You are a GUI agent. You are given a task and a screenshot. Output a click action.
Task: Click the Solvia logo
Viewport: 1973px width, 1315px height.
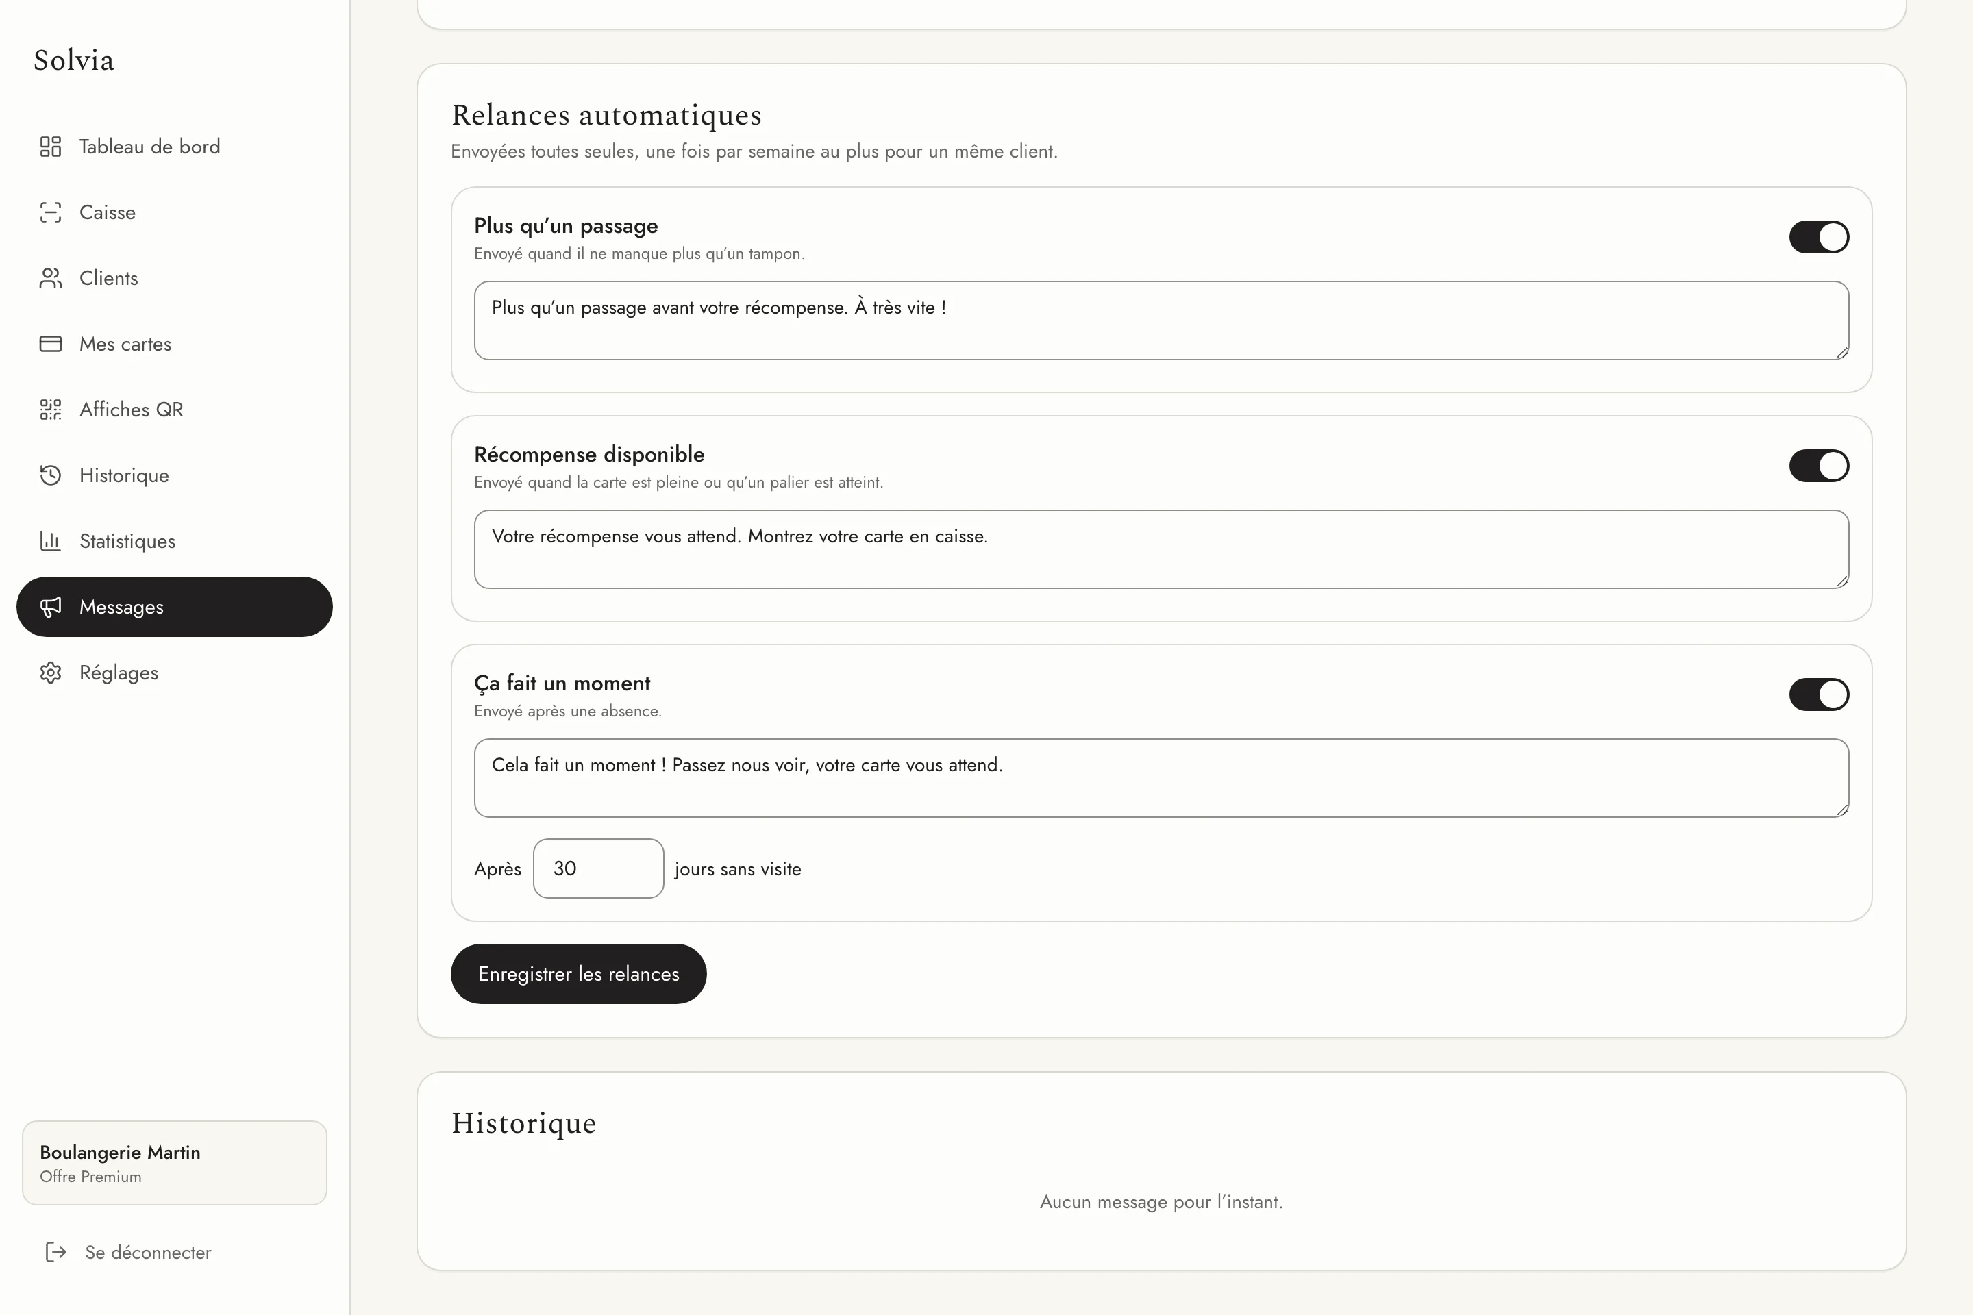pos(74,60)
